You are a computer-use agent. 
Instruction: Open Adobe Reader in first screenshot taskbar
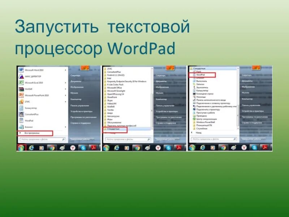(94, 148)
